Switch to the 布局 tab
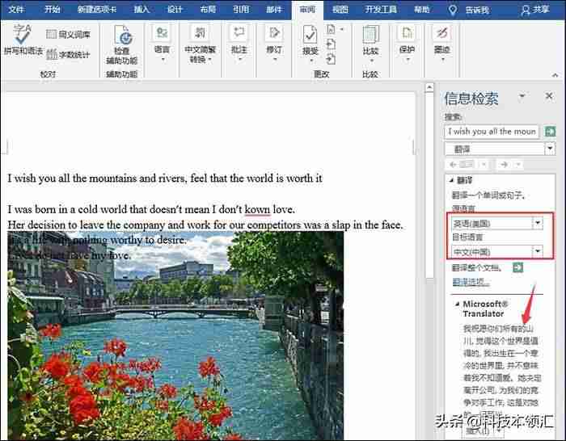The width and height of the screenshot is (566, 441). (x=208, y=10)
